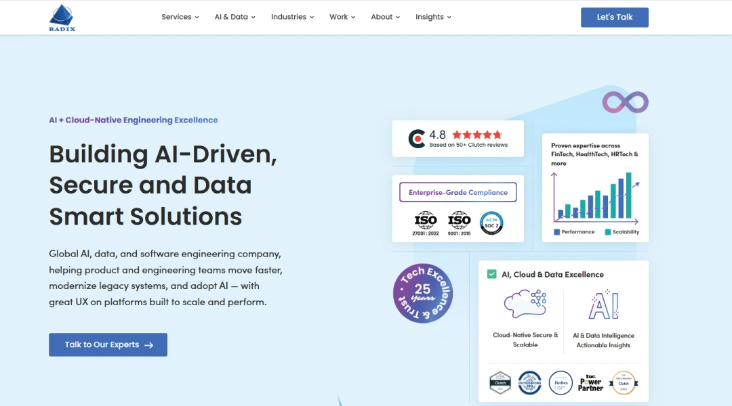Click the Let's Talk button
The height and width of the screenshot is (406, 732).
614,18
